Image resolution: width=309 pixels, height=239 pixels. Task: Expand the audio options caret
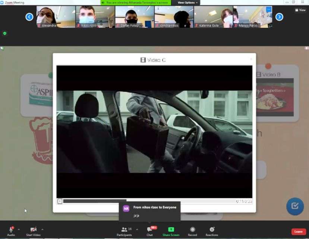click(19, 230)
